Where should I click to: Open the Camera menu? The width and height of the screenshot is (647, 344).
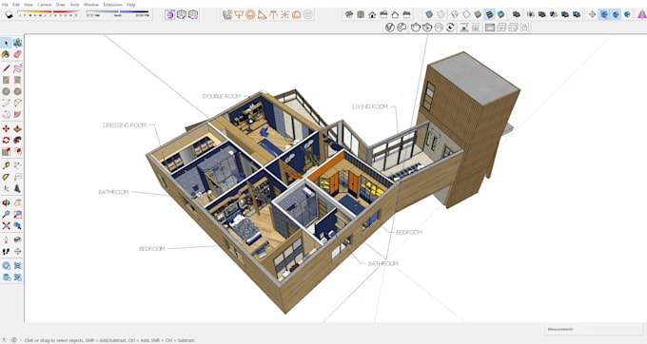[x=45, y=4]
